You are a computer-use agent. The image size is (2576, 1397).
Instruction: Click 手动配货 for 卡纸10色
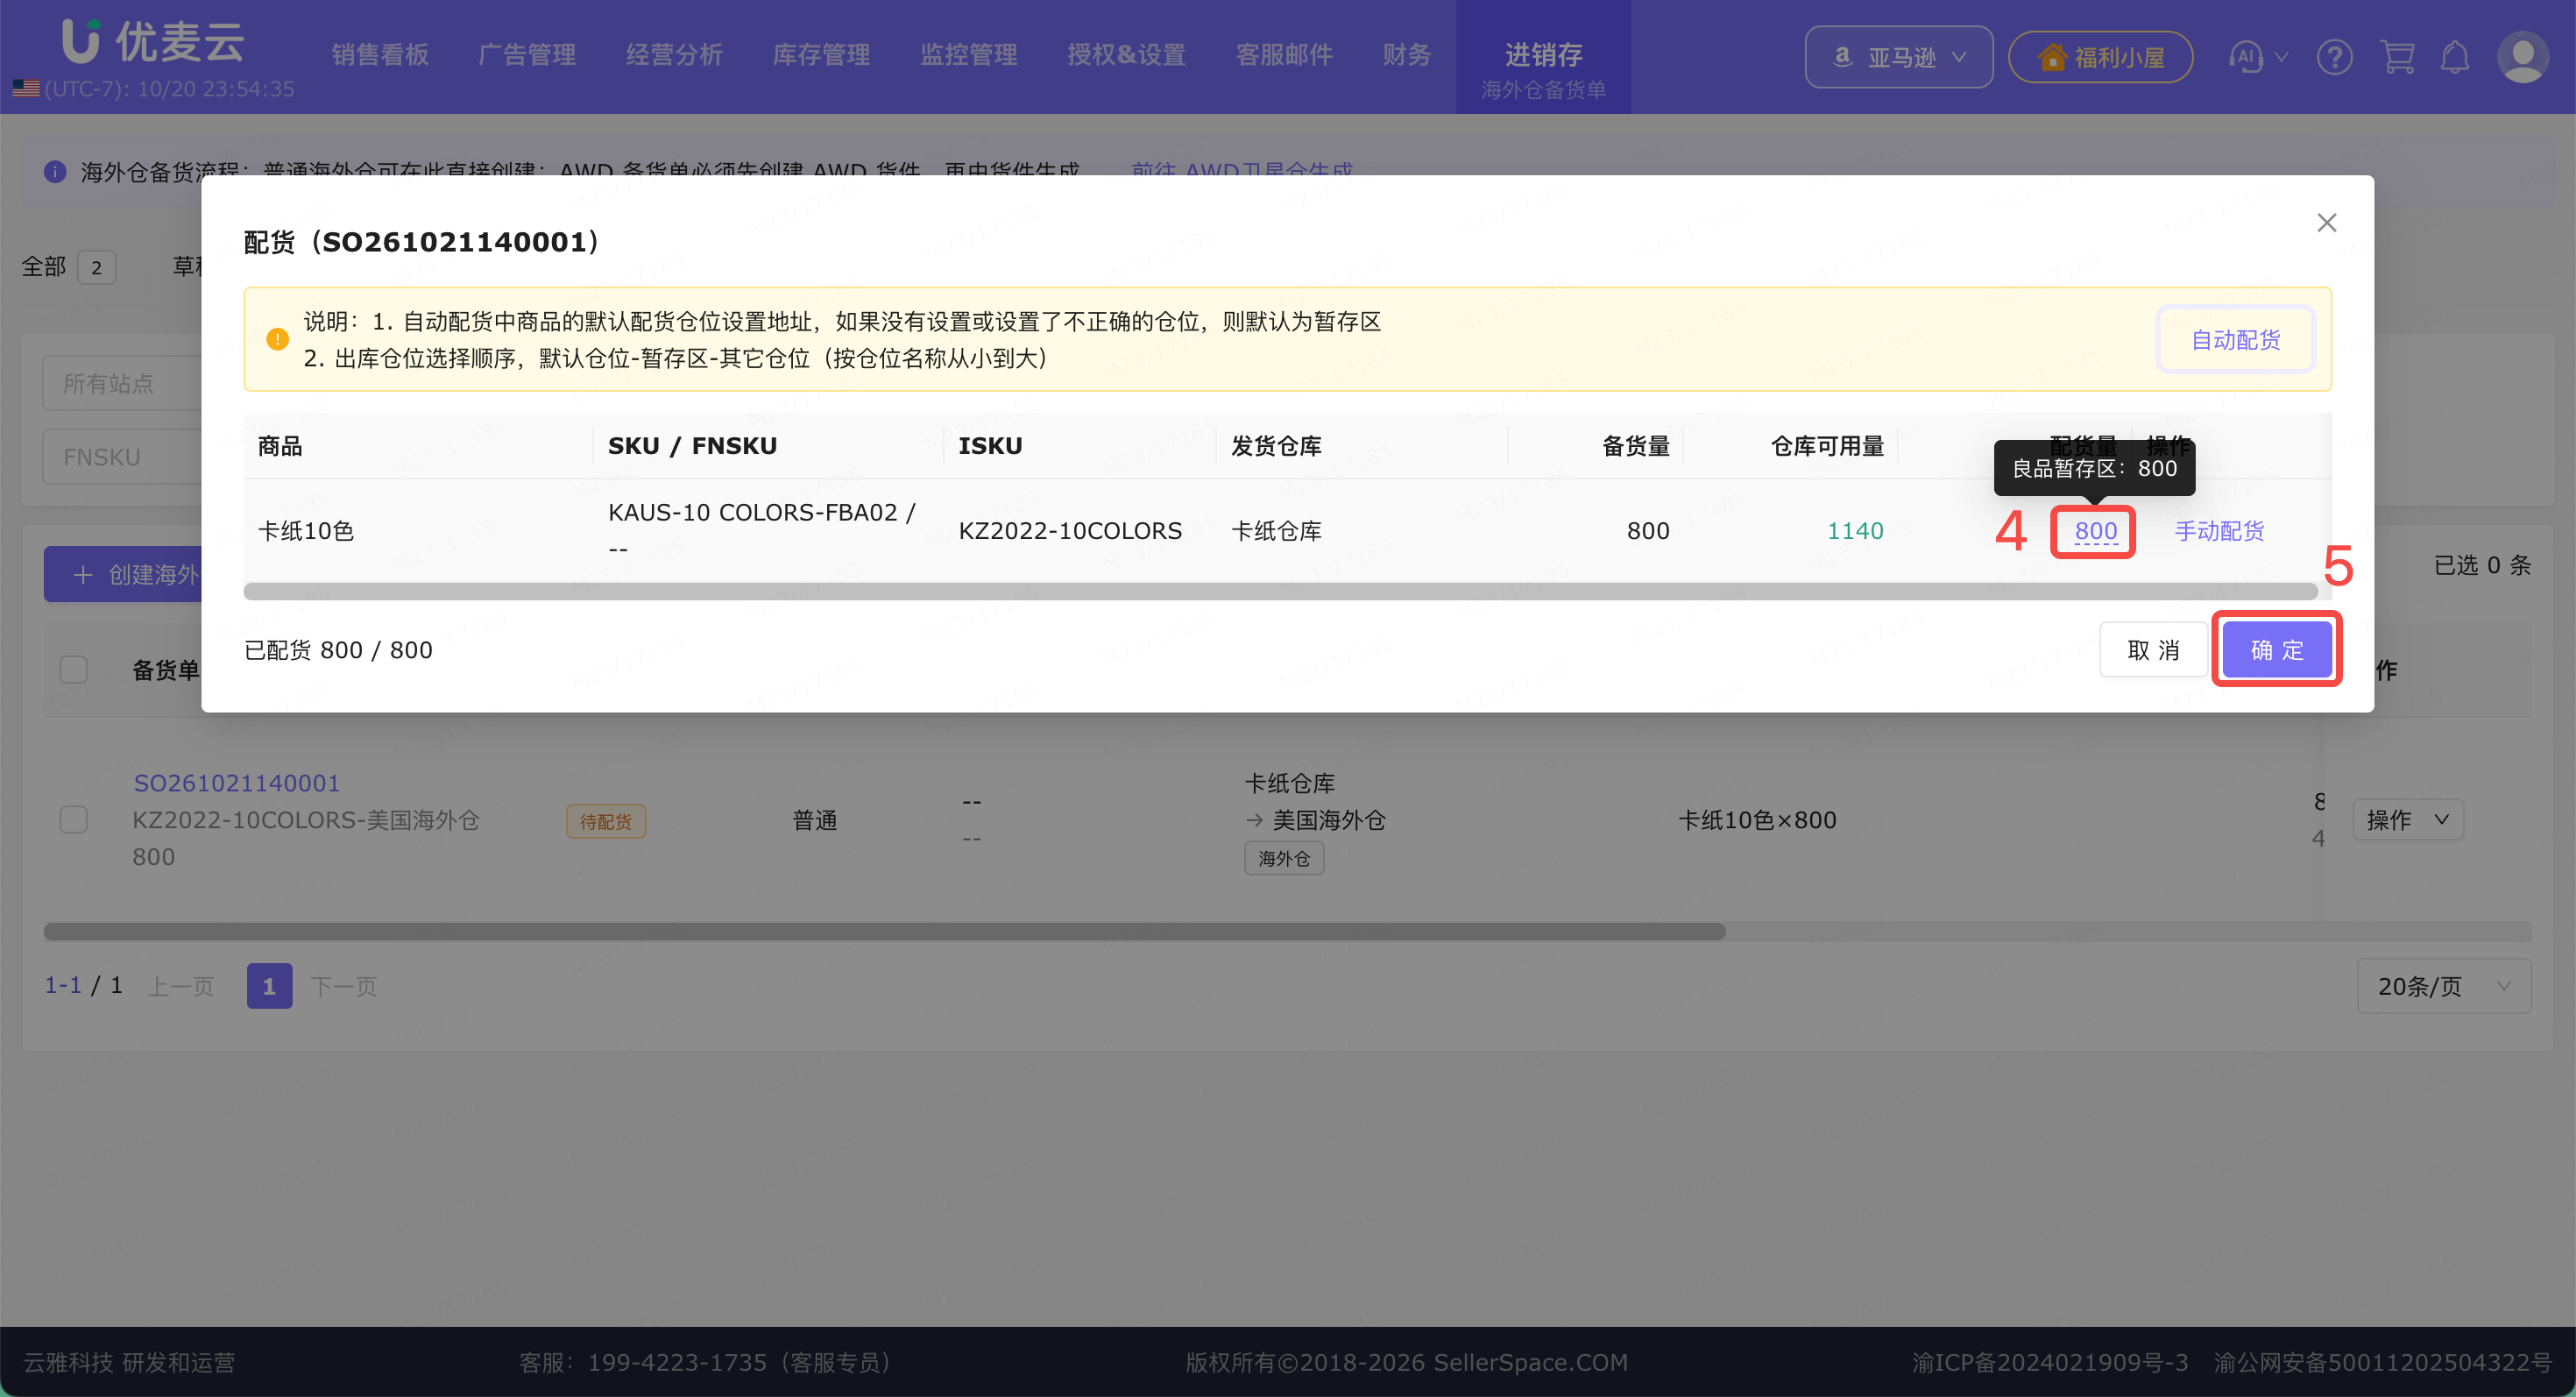2219,531
